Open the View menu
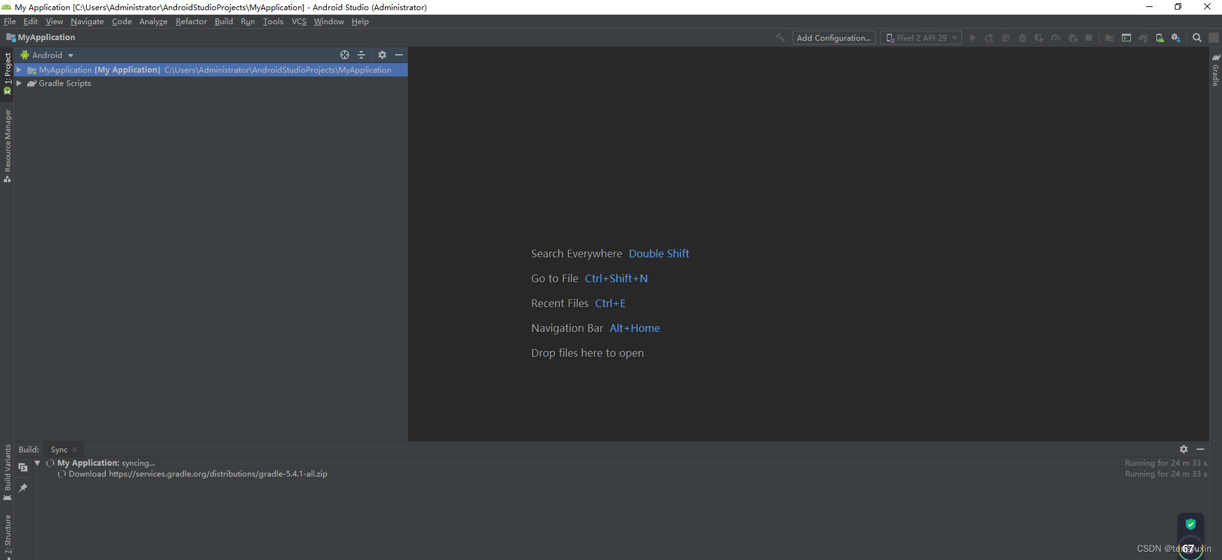This screenshot has width=1222, height=560. click(54, 22)
